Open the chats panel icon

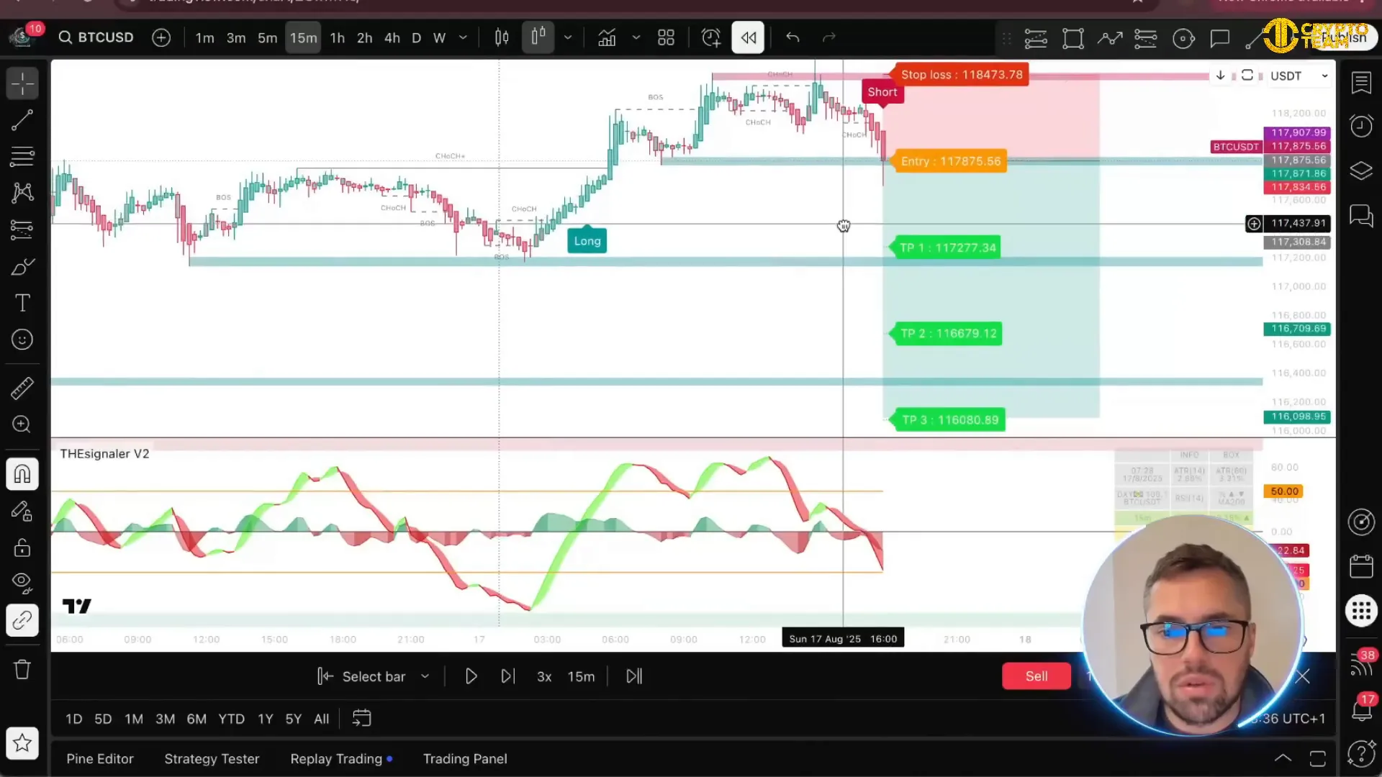[x=1361, y=216]
